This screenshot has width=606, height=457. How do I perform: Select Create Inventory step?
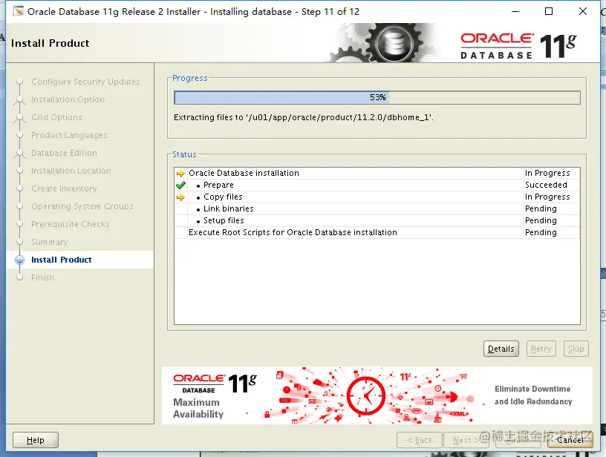(x=64, y=188)
